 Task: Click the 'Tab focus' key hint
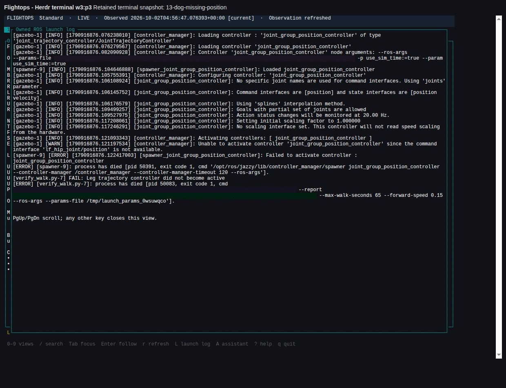pyautogui.click(x=82, y=344)
